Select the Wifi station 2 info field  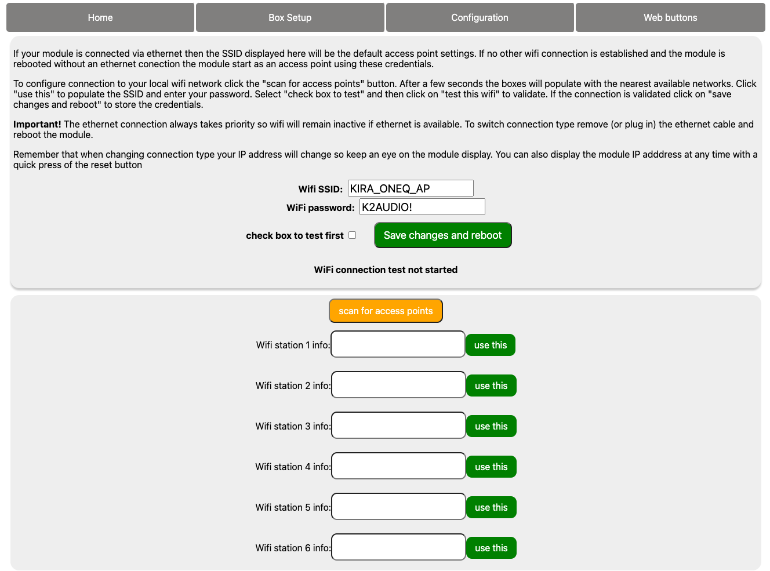pyautogui.click(x=398, y=385)
